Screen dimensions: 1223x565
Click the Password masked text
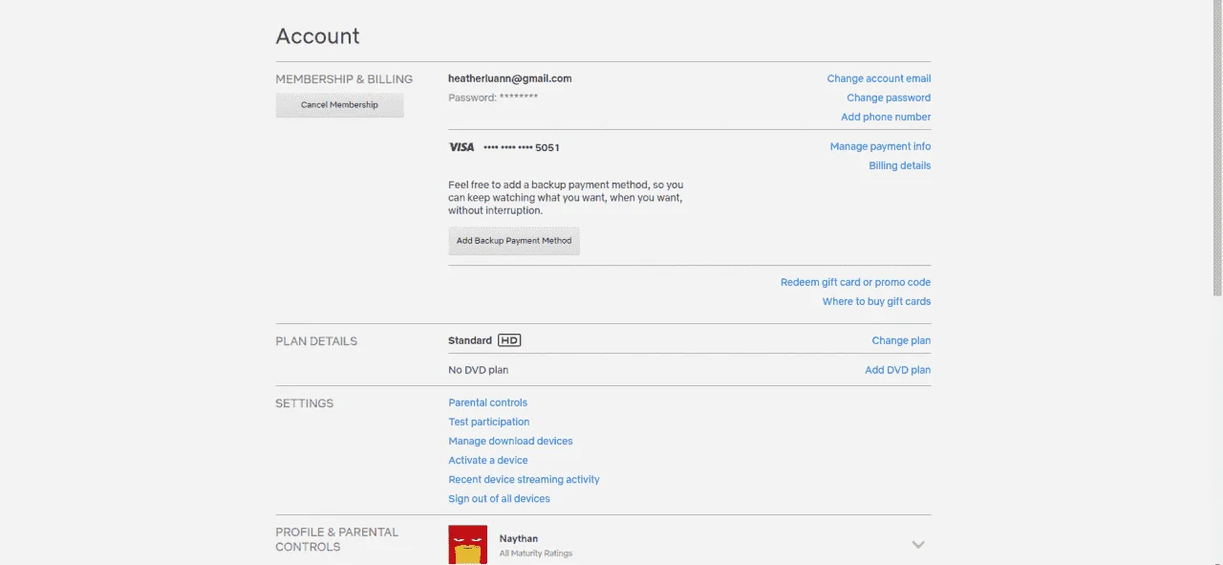(x=493, y=98)
